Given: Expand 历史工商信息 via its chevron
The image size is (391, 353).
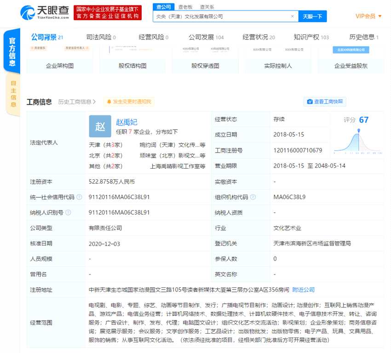Looking at the screenshot, I should pyautogui.click(x=94, y=102).
